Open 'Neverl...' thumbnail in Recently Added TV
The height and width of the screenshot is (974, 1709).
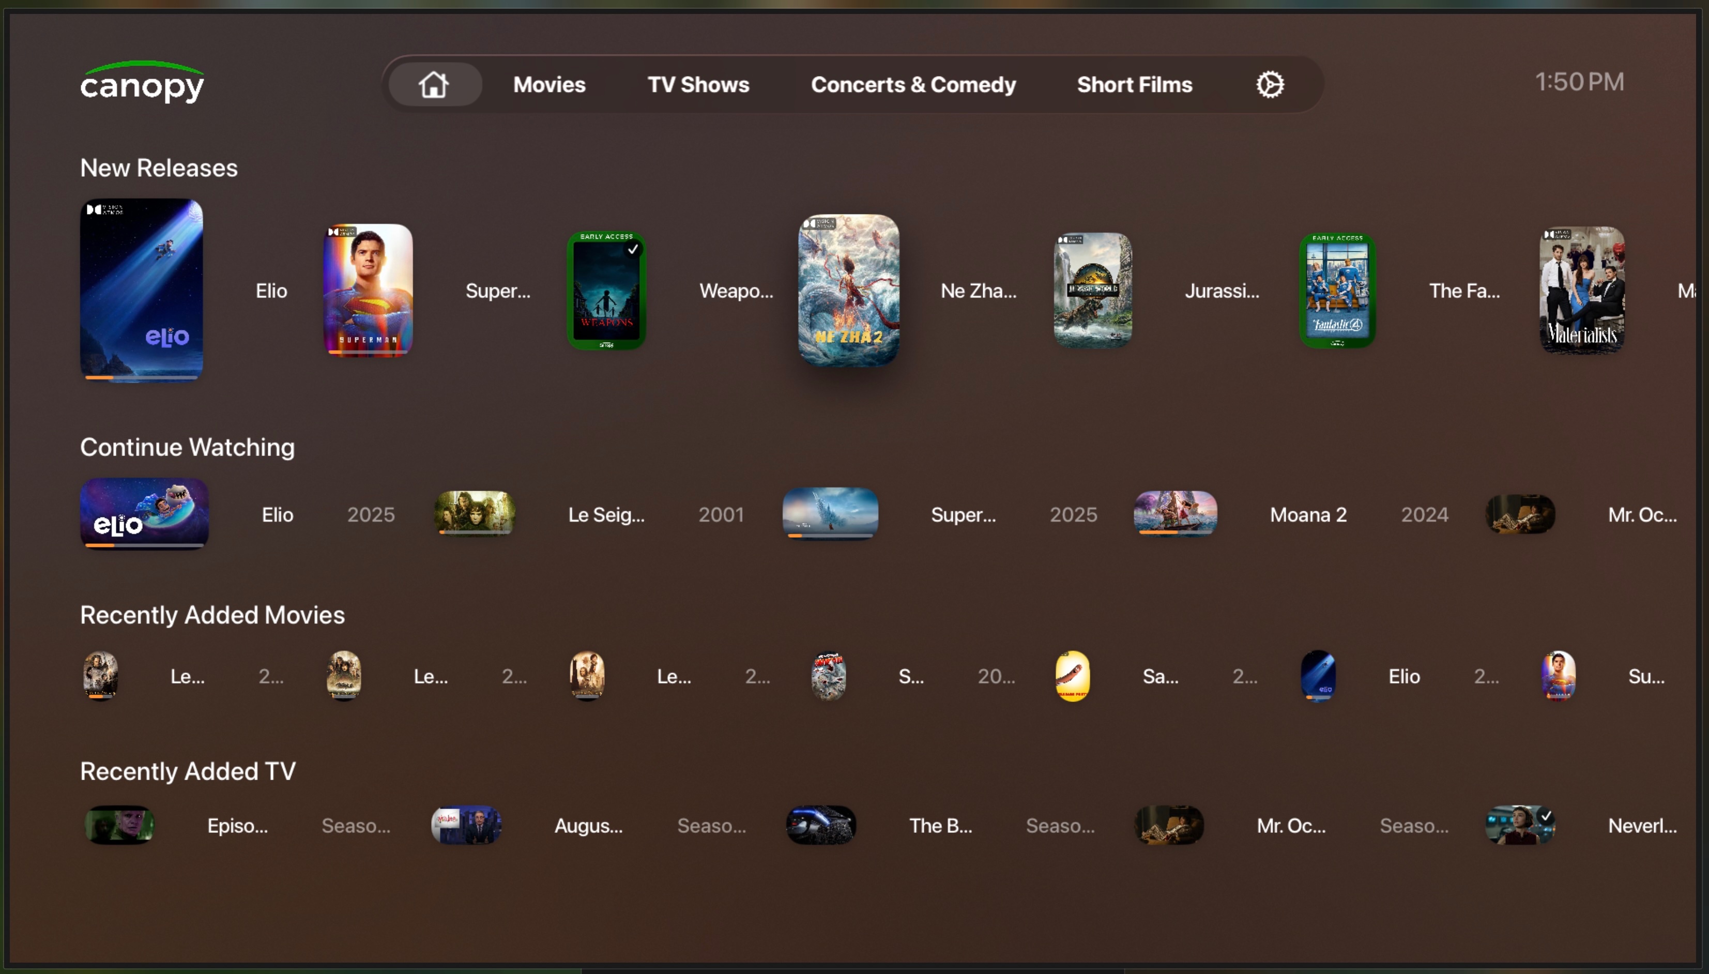pyautogui.click(x=1520, y=825)
